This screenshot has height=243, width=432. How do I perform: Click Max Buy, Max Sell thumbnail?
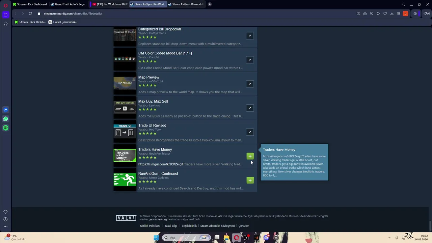pos(125,108)
